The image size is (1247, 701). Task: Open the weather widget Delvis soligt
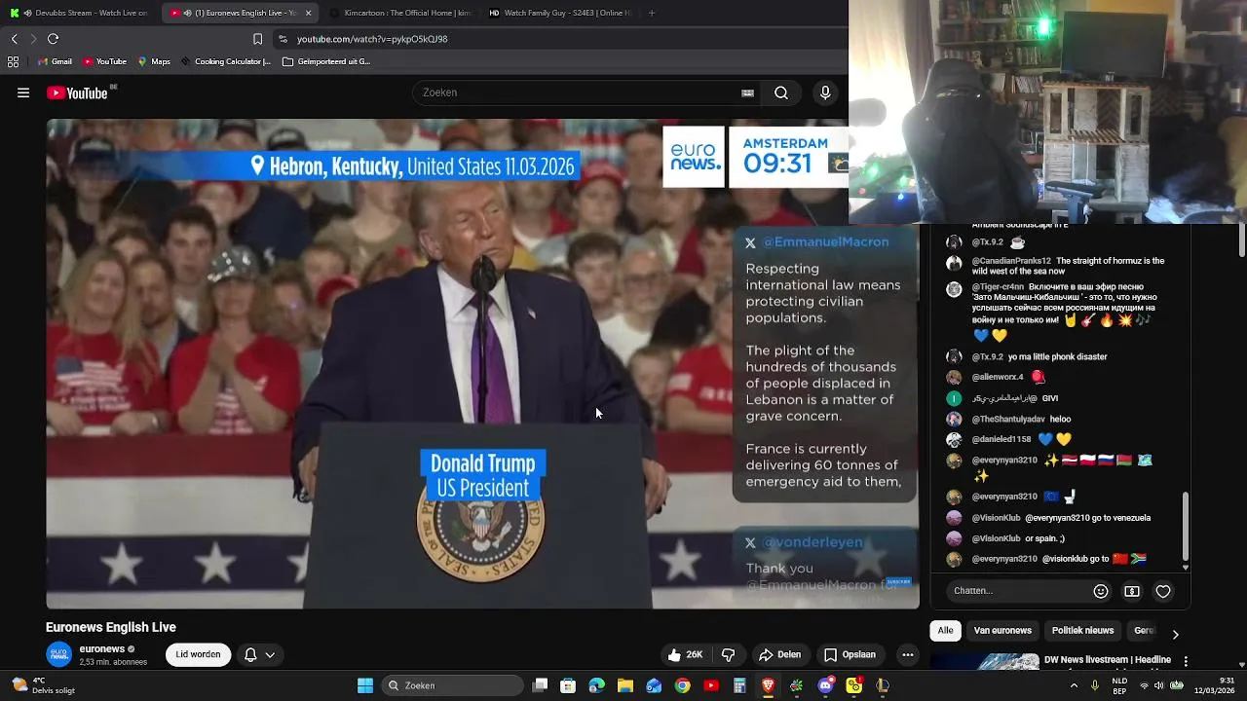44,685
